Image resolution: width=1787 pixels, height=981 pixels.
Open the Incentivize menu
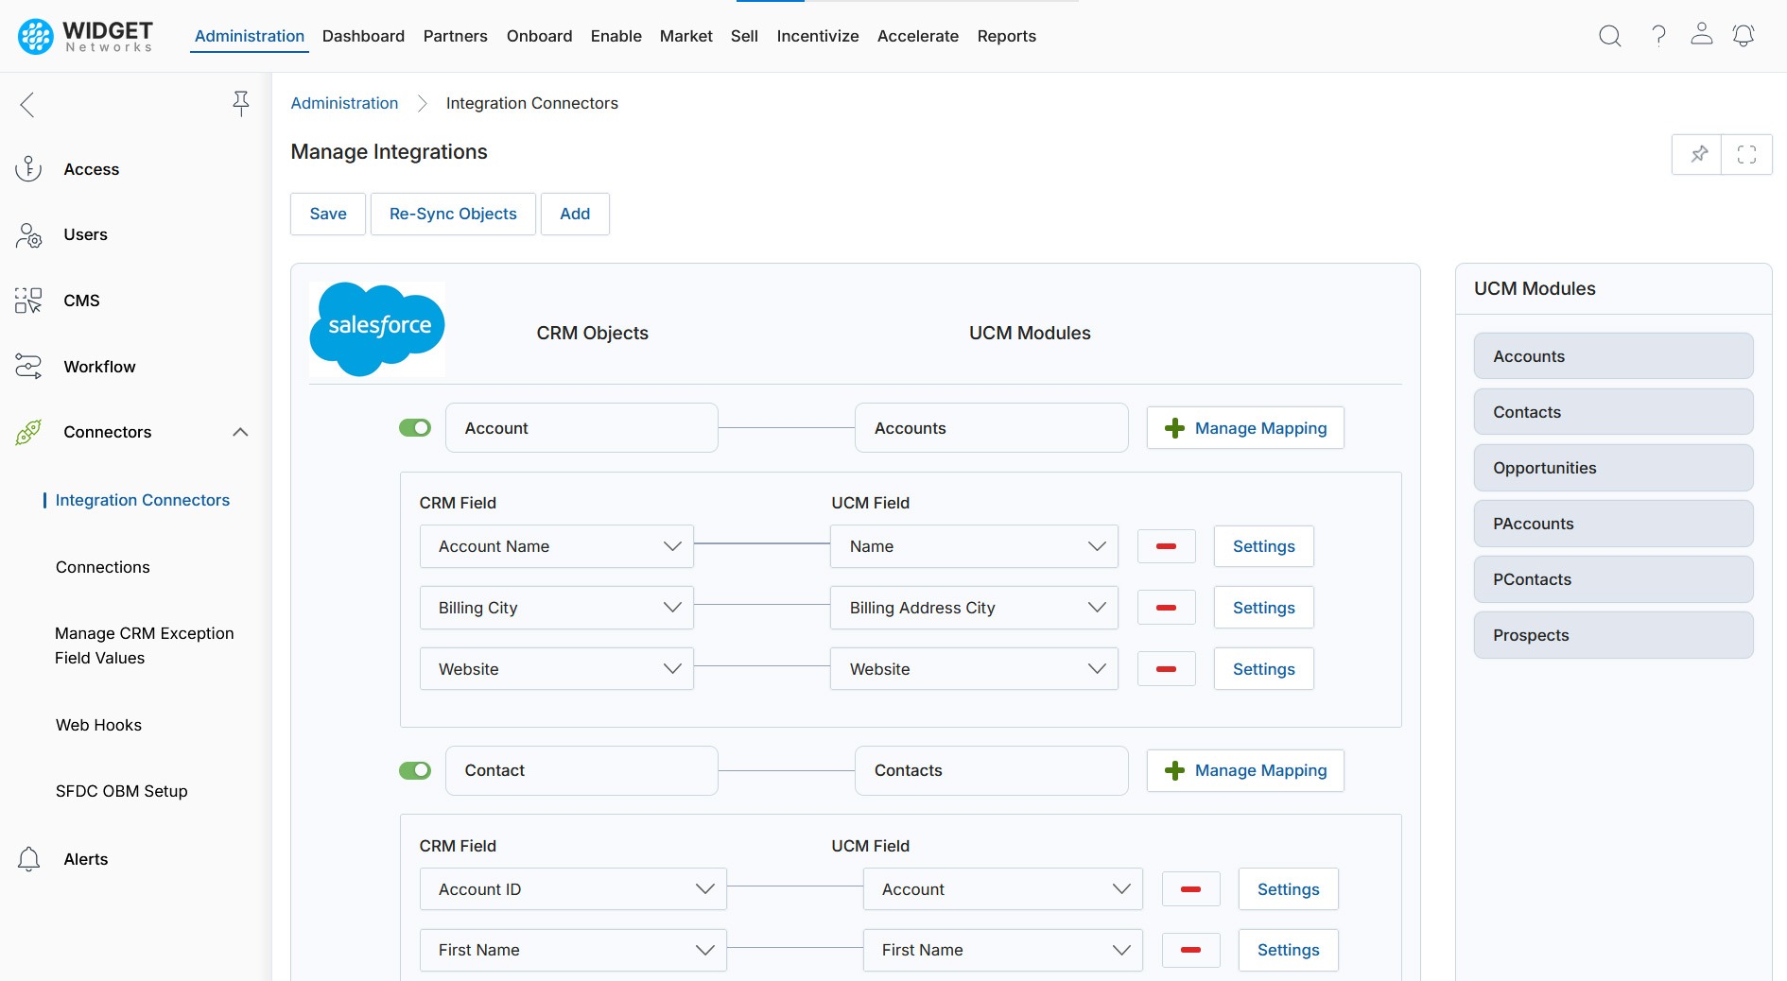818,36
